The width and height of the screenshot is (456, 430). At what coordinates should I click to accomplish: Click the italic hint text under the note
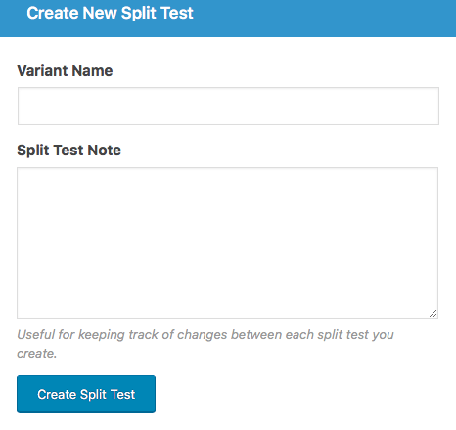pyautogui.click(x=205, y=344)
